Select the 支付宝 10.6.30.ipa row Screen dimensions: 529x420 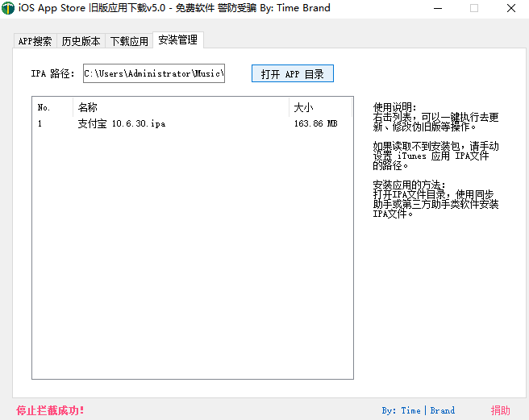[192, 124]
